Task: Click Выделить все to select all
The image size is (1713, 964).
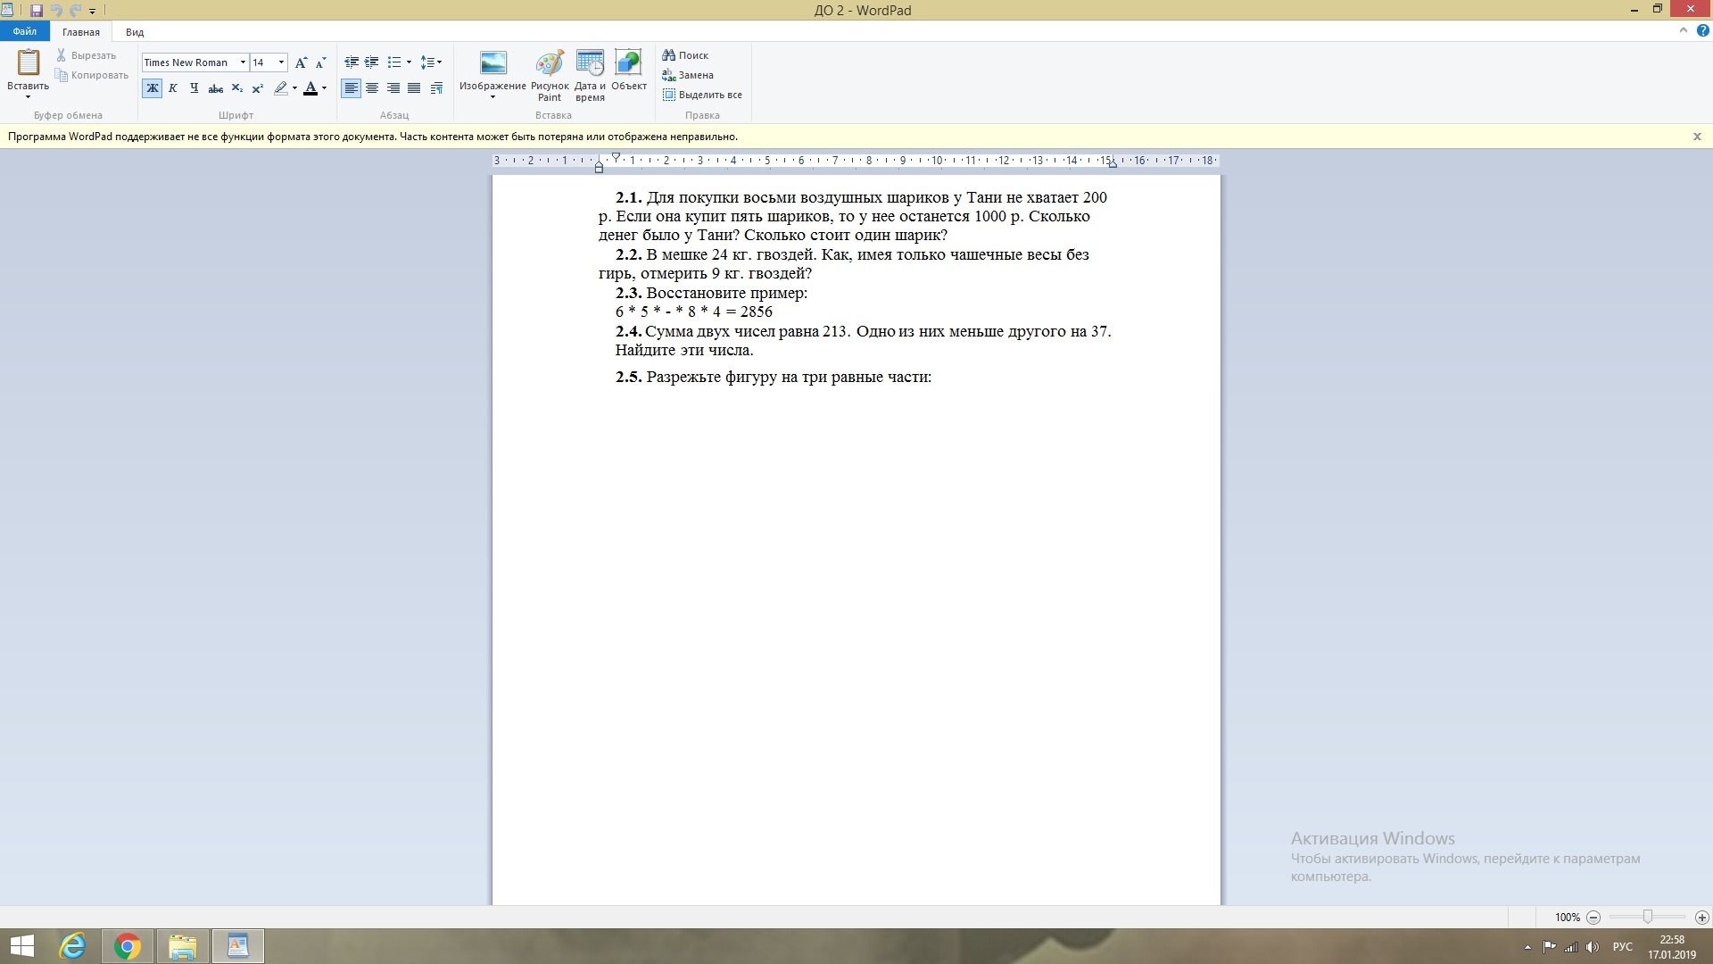Action: click(702, 95)
